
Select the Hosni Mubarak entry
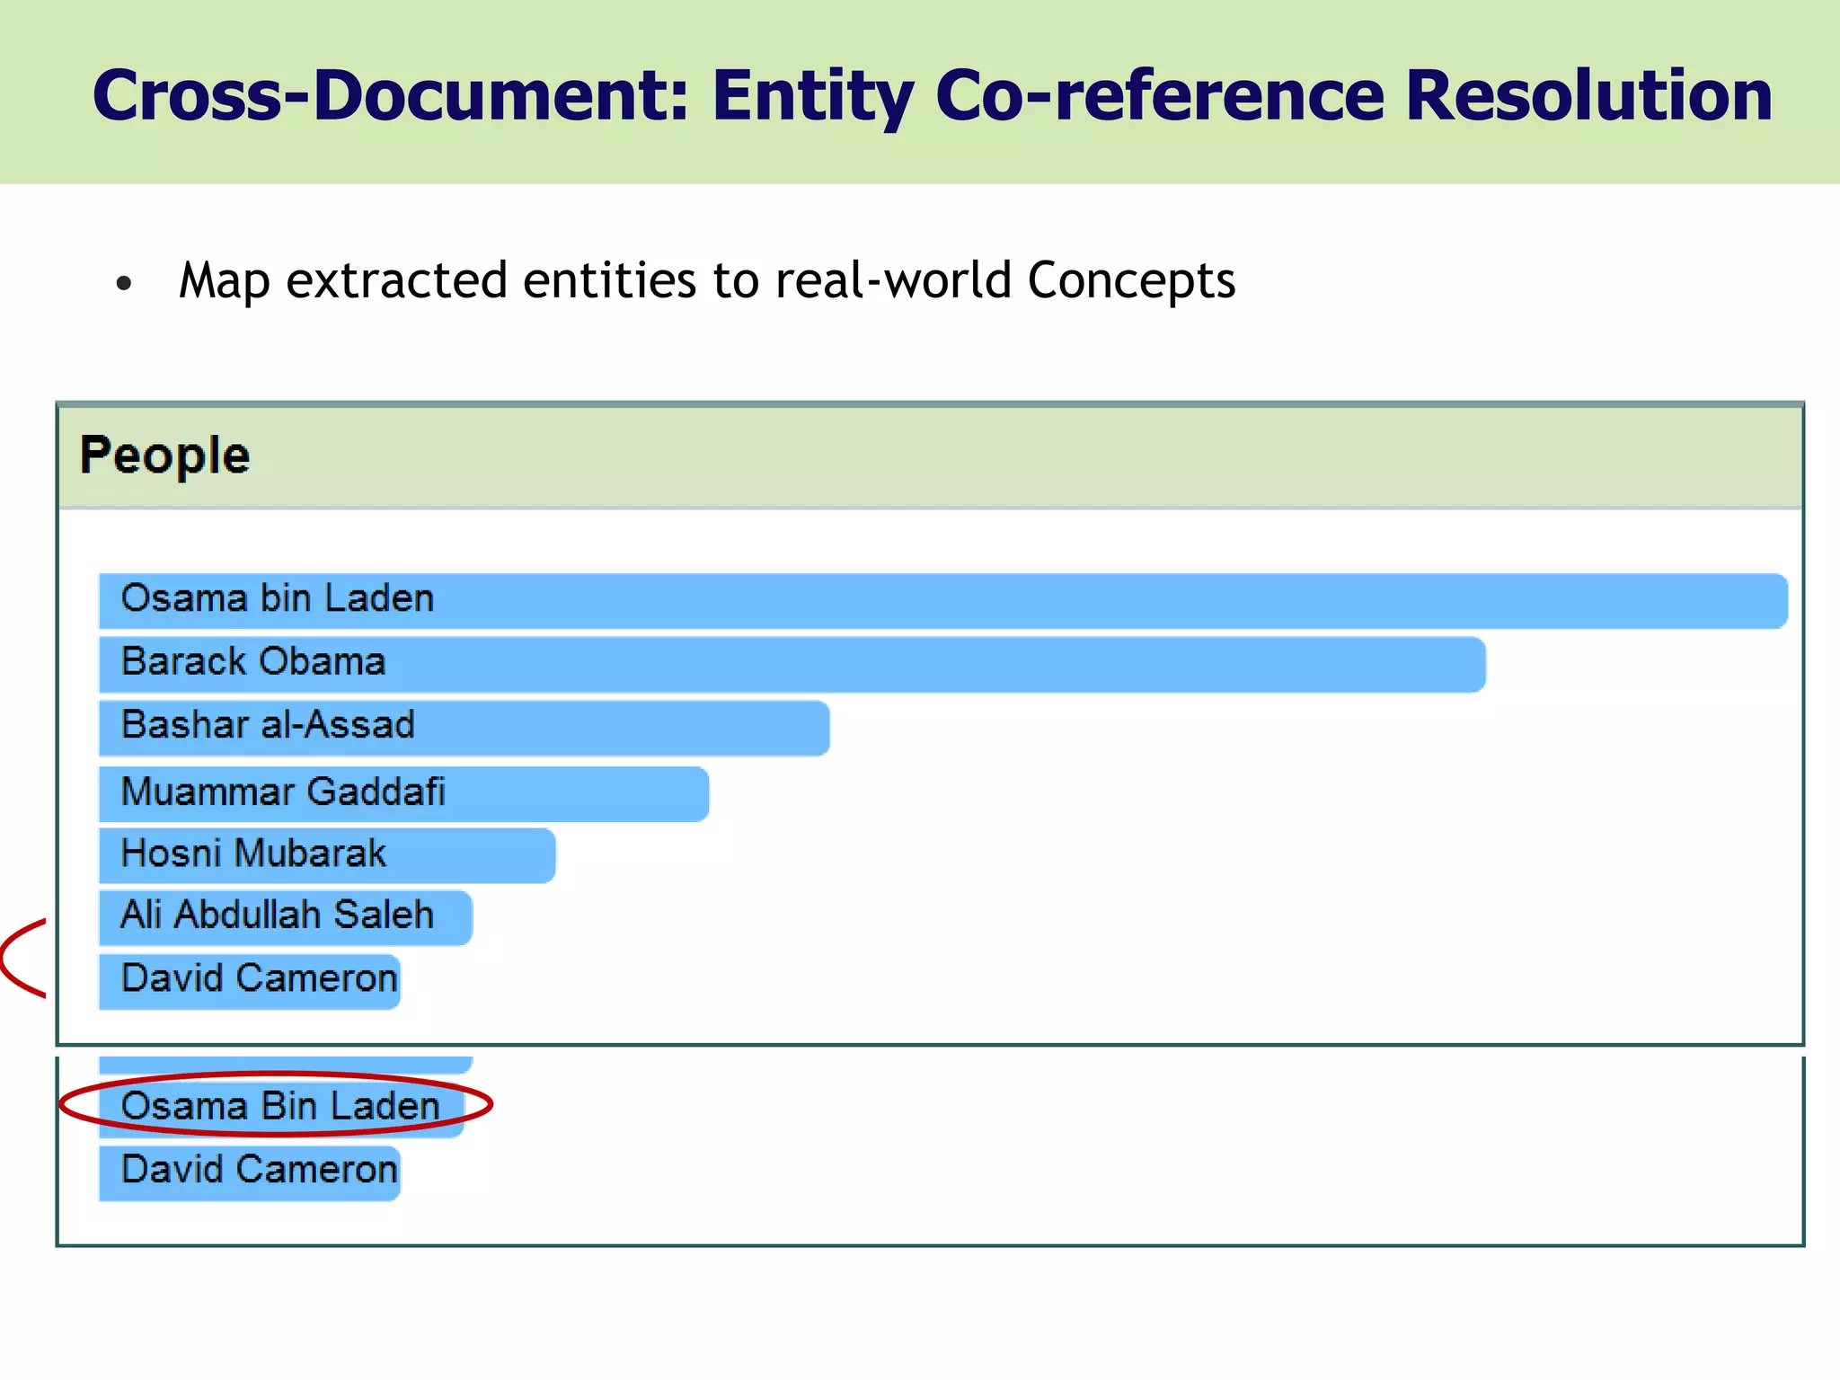tap(327, 855)
